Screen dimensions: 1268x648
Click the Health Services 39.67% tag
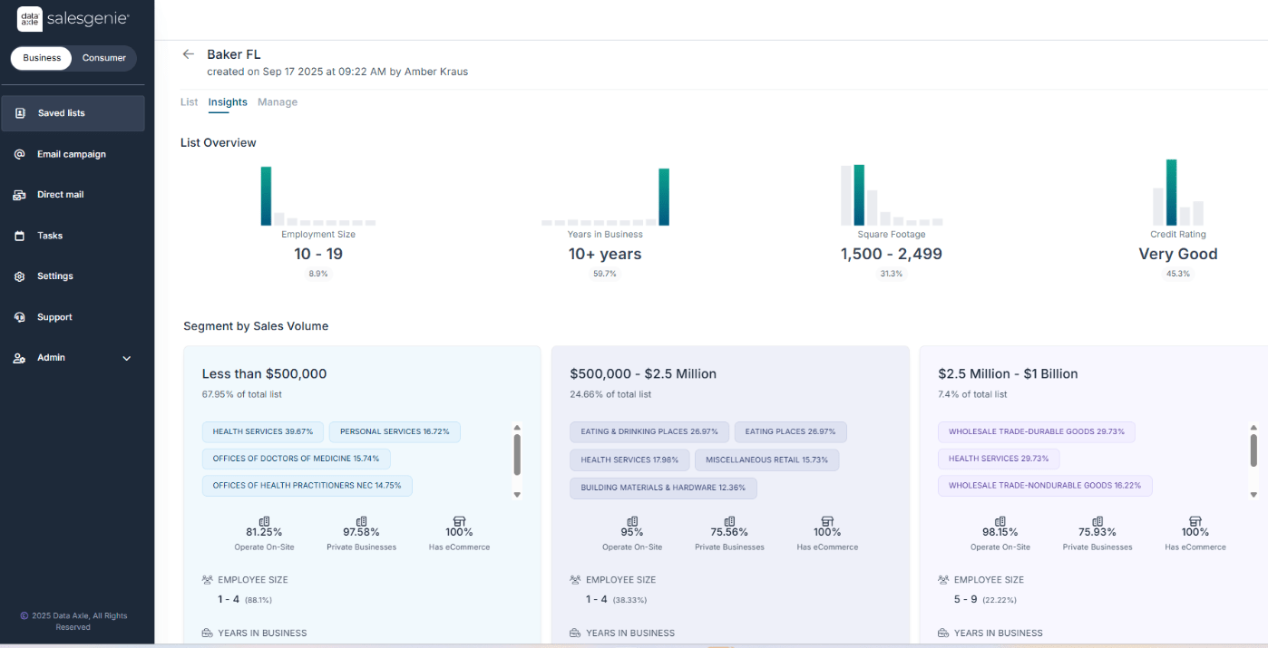point(263,432)
